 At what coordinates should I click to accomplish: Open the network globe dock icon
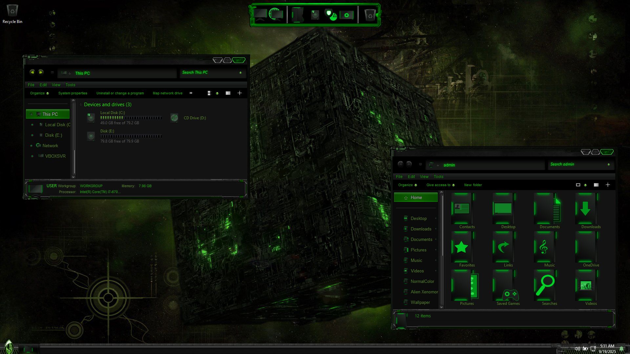[x=275, y=14]
